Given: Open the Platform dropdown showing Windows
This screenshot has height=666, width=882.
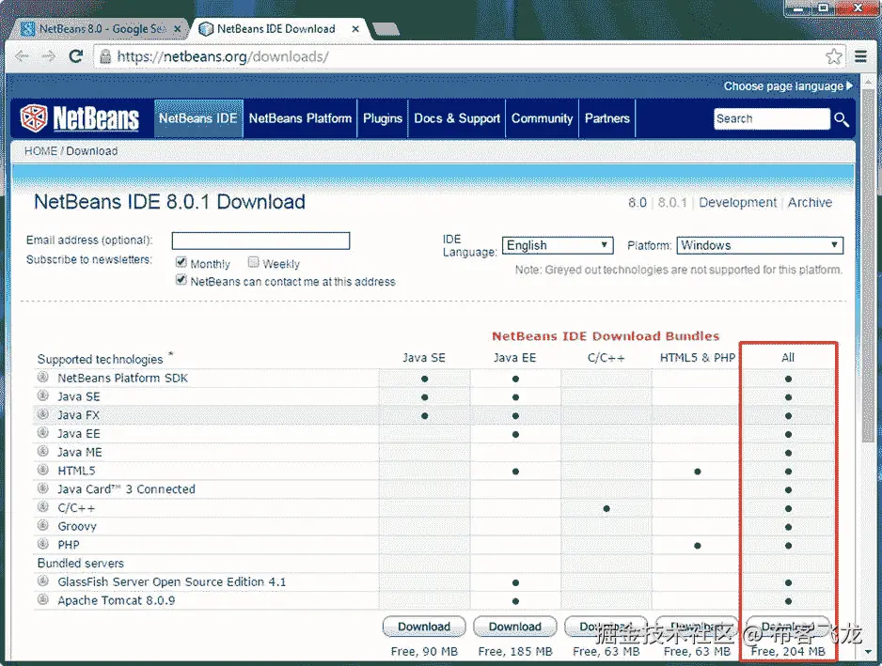Looking at the screenshot, I should 760,245.
